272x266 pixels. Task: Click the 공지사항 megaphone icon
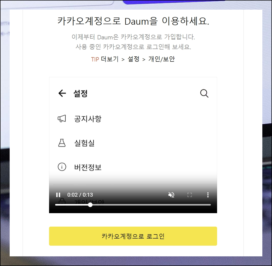click(x=62, y=119)
